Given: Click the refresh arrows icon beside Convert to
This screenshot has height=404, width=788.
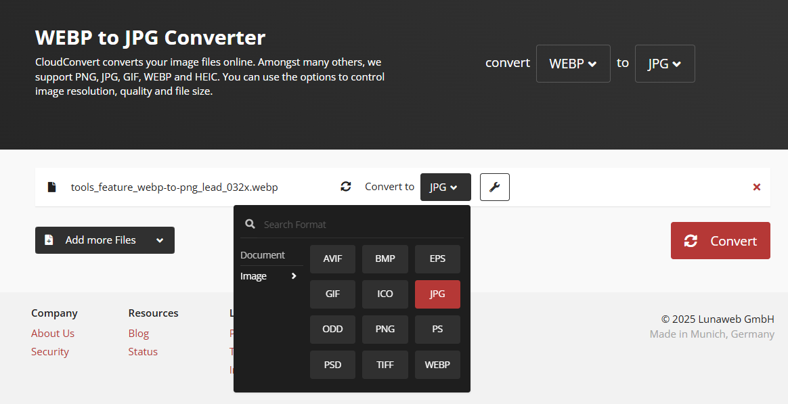Looking at the screenshot, I should click(x=346, y=186).
